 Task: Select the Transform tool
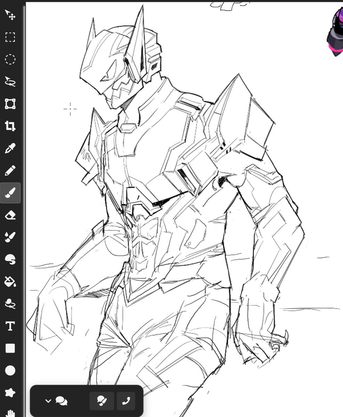(x=10, y=104)
